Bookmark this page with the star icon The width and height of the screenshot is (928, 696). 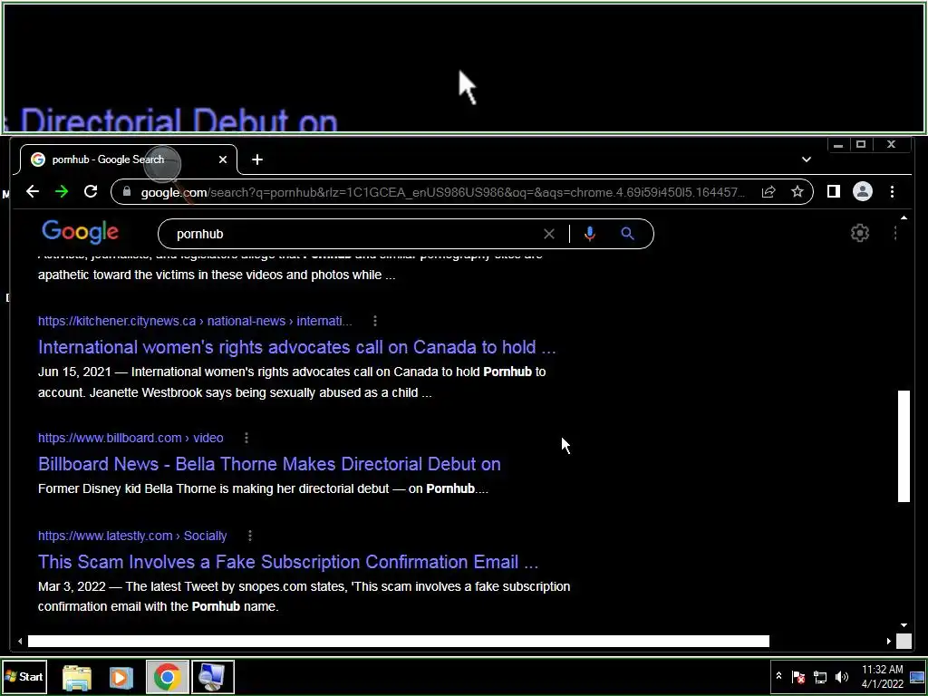[x=797, y=192]
